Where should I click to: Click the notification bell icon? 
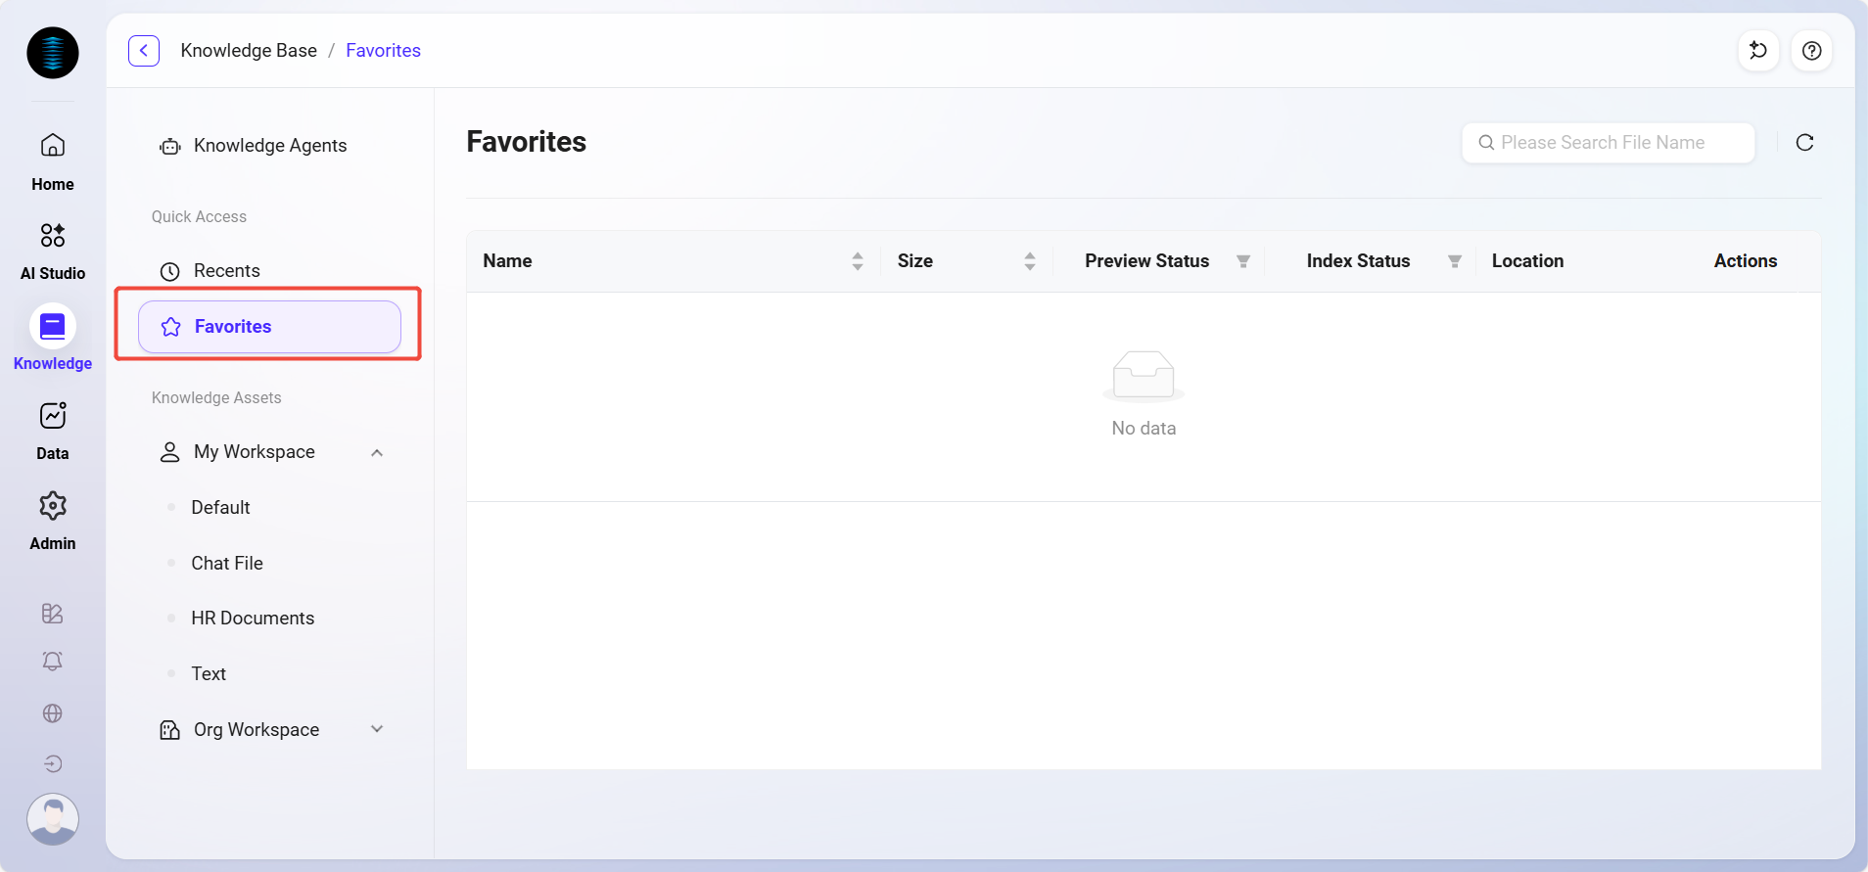pyautogui.click(x=53, y=662)
